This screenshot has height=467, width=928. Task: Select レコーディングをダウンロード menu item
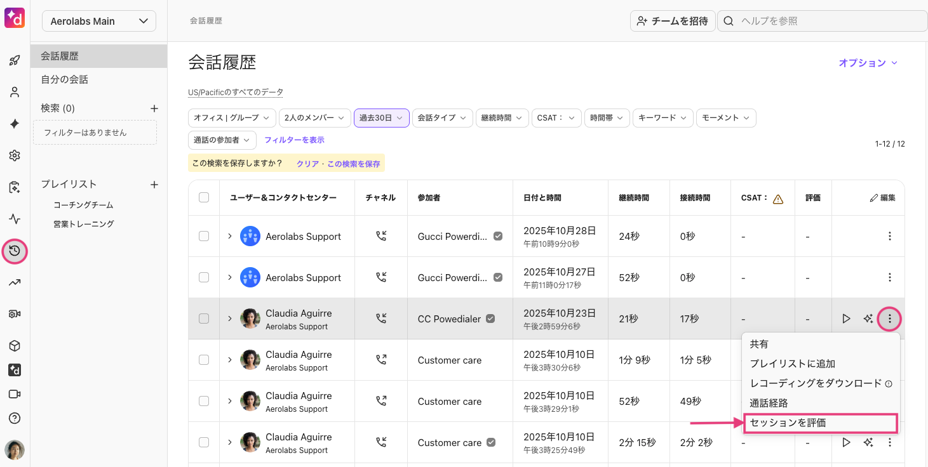[x=821, y=383]
